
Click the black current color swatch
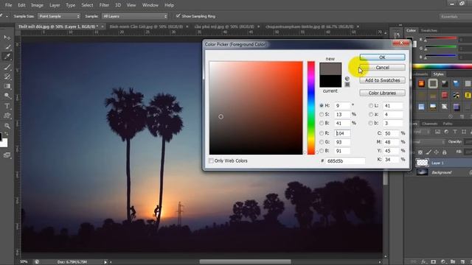point(330,81)
